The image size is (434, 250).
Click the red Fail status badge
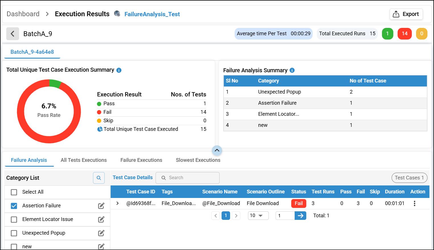(299, 203)
